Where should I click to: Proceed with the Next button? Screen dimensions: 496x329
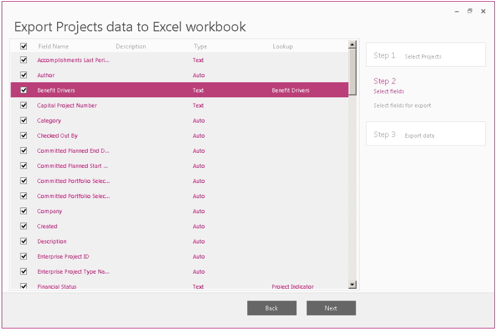coord(331,308)
